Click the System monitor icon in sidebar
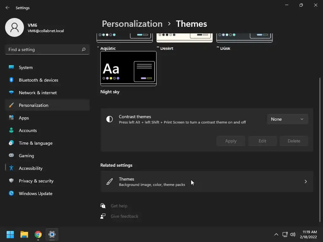Viewport: 323px width, 242px height. click(11, 67)
